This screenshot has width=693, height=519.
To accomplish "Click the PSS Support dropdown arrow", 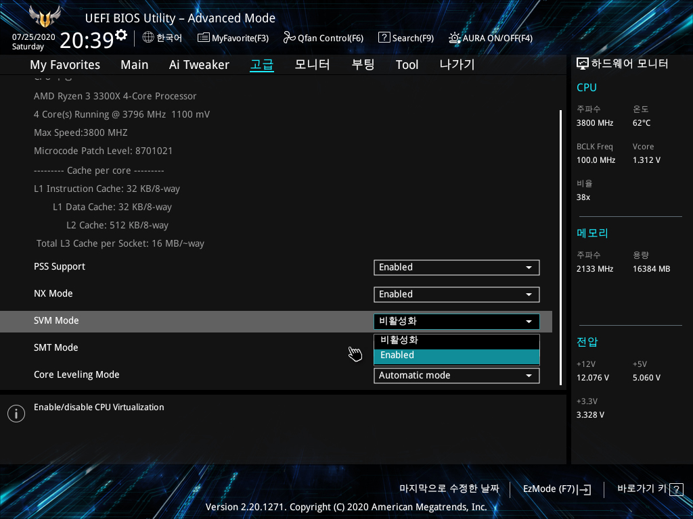I will tap(529, 268).
